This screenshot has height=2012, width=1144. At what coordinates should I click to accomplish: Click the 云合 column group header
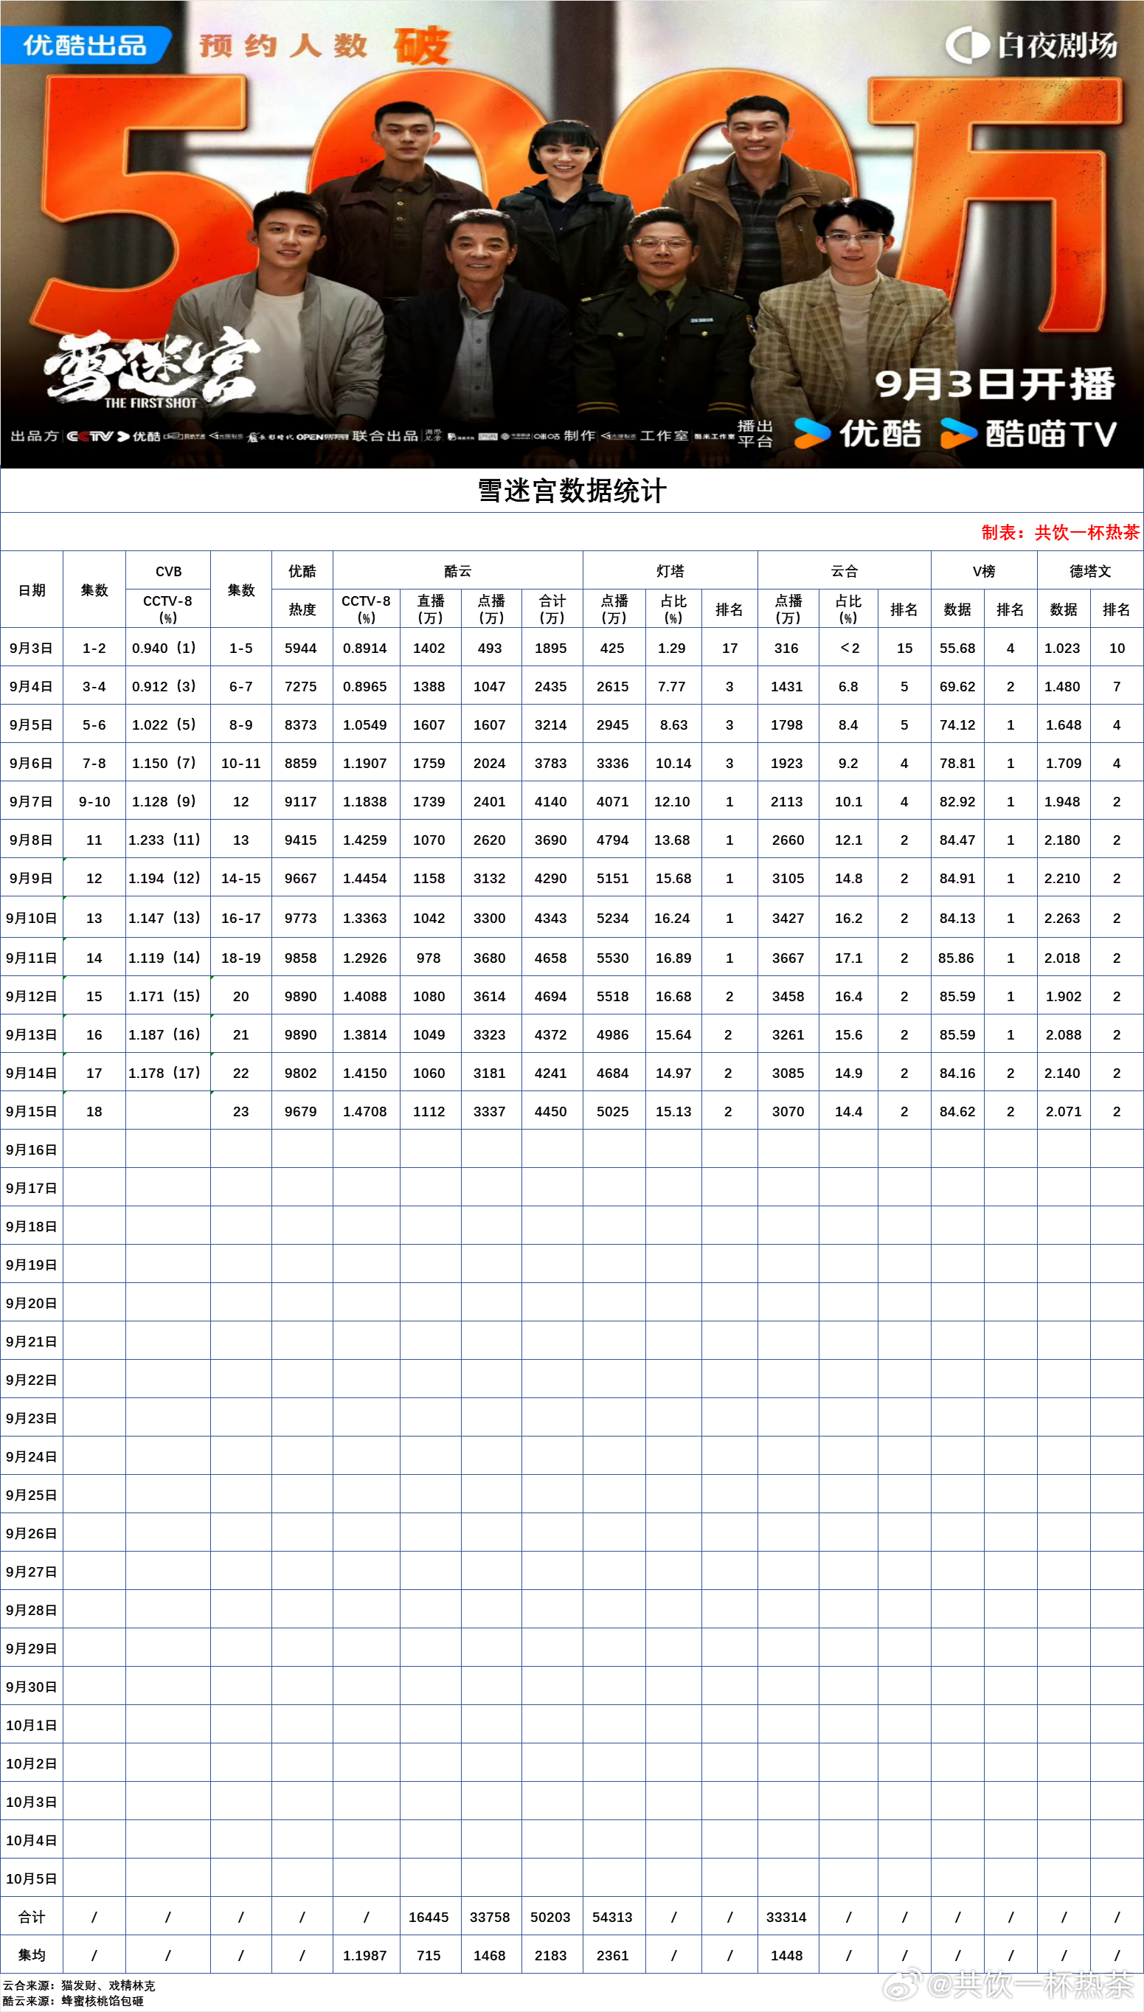845,571
